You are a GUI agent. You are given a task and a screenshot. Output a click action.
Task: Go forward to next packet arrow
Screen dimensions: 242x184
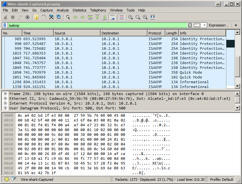(83, 17)
